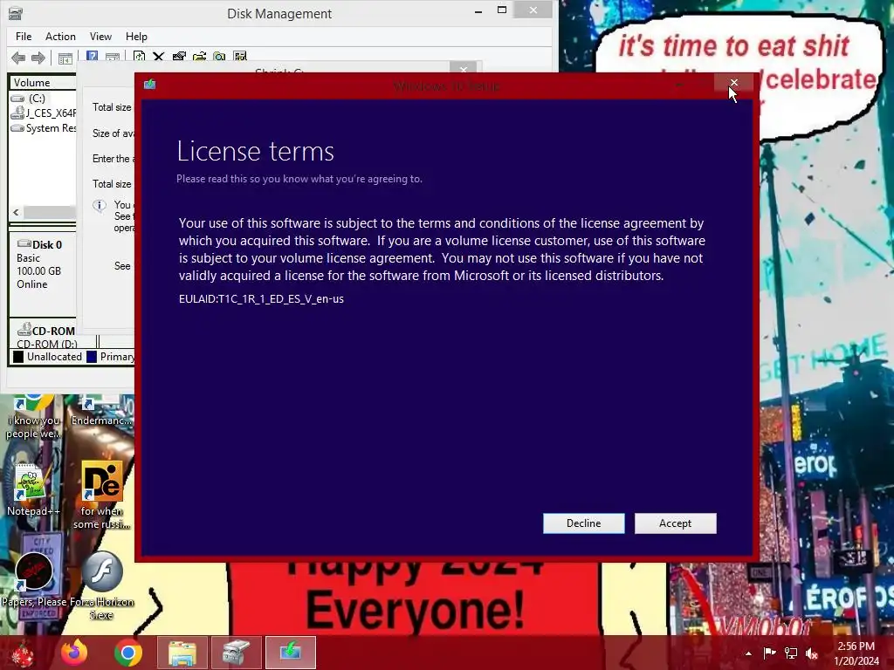Viewport: 894px width, 670px height.
Task: Click the Volume column header
Action: pos(43,83)
